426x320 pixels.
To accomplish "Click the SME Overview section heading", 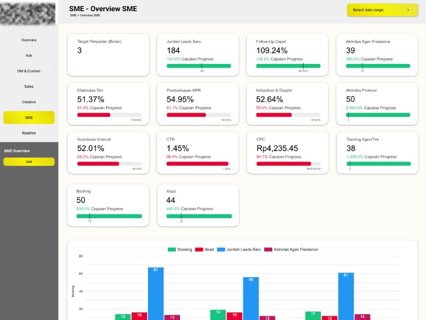I will click(x=17, y=151).
